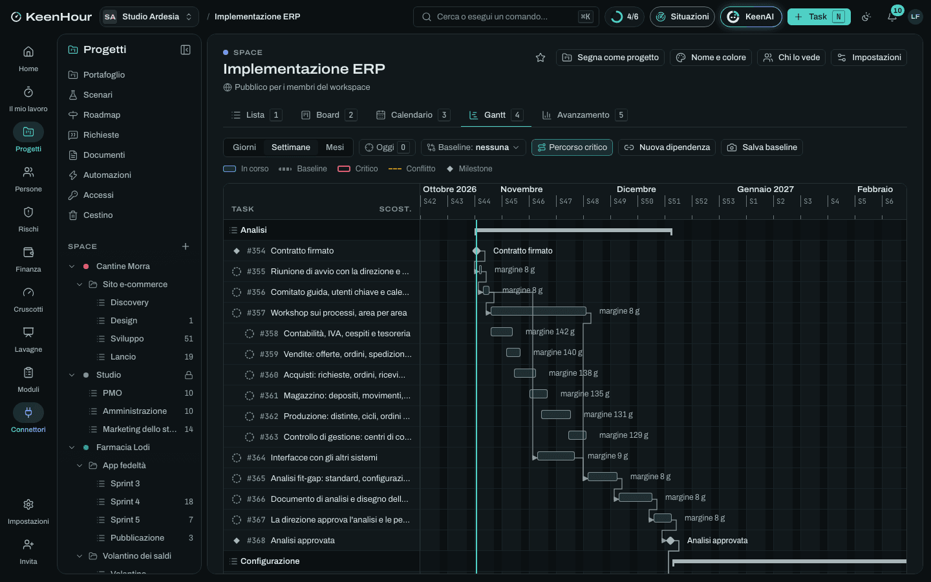Open the 4/6 progress ring indicator
Viewport: 931px width, 582px height.
tap(625, 17)
